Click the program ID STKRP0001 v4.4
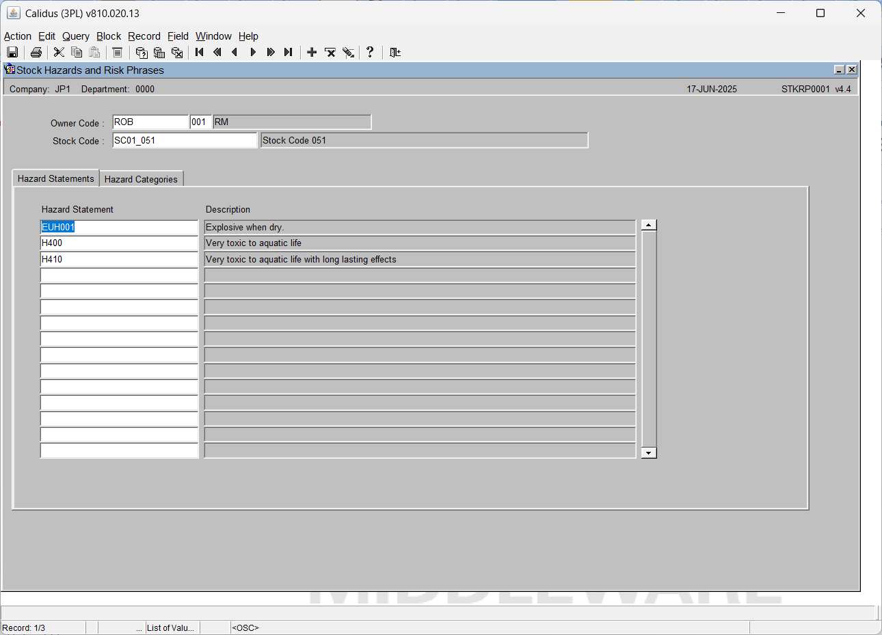 tap(816, 89)
